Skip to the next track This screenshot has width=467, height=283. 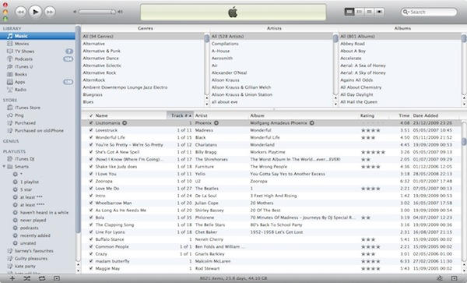[x=50, y=12]
